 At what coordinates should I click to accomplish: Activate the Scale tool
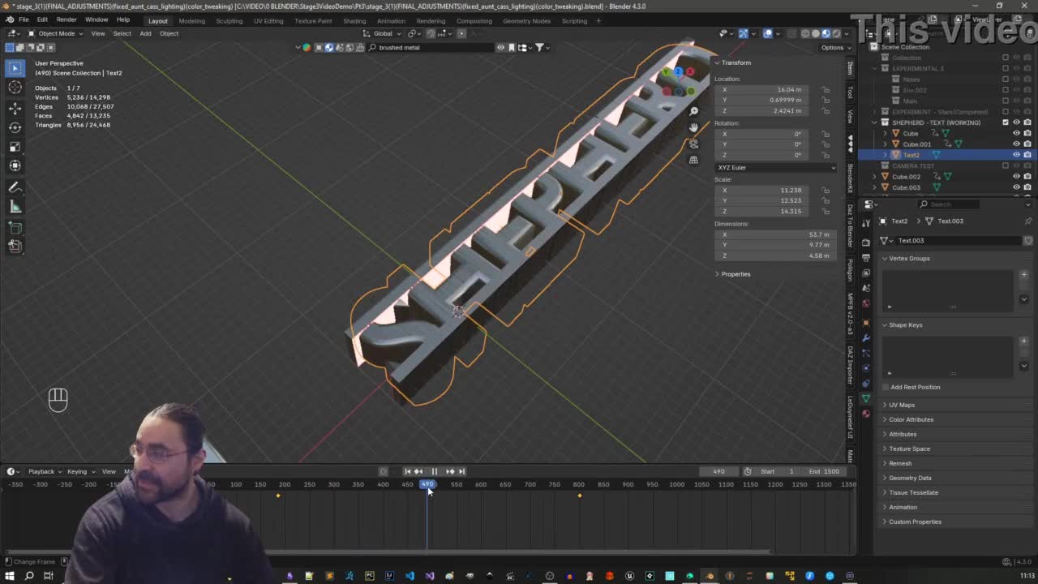15,147
